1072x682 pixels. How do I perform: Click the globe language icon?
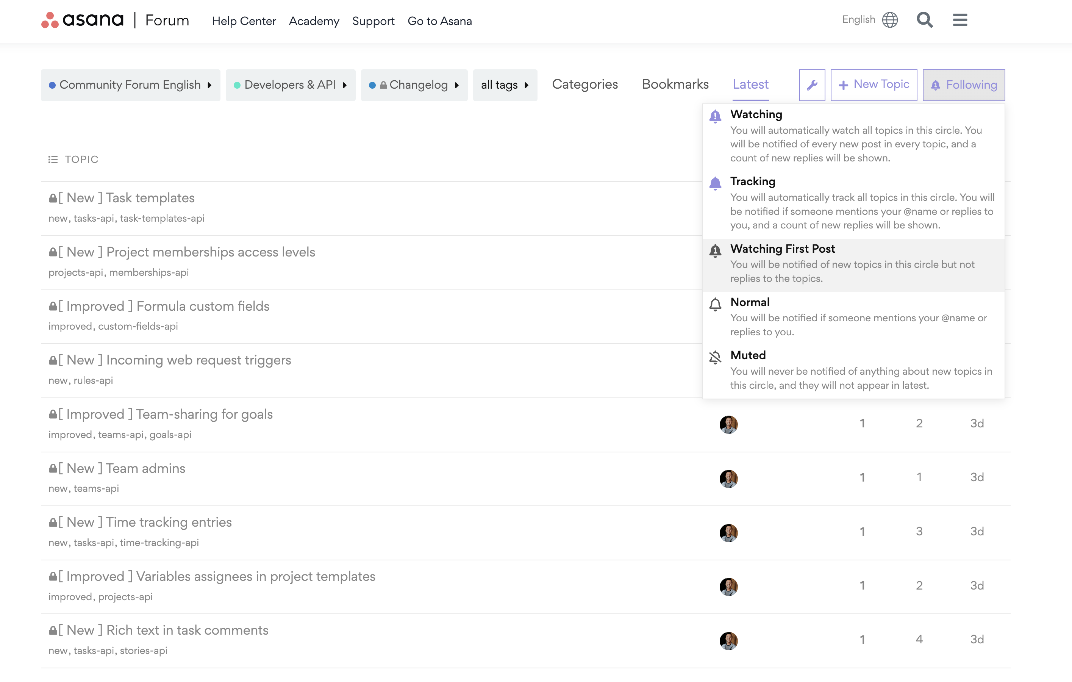890,20
